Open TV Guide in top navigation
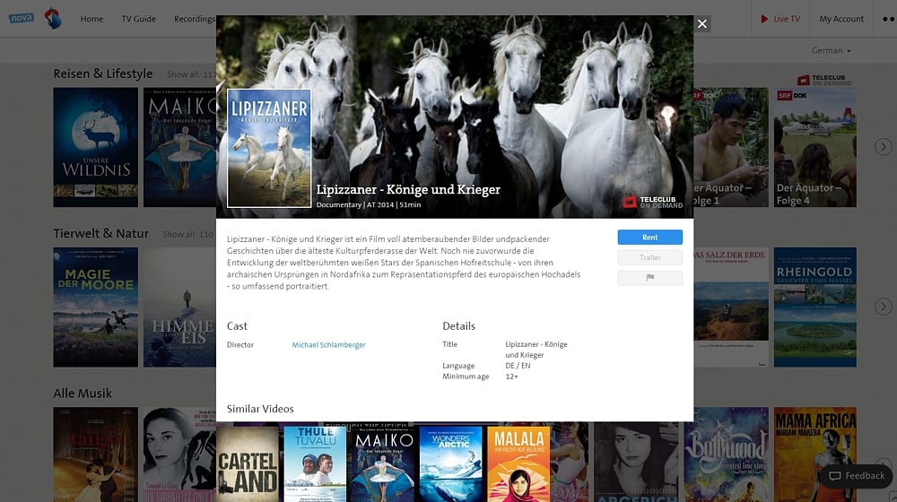897x502 pixels. (x=138, y=19)
